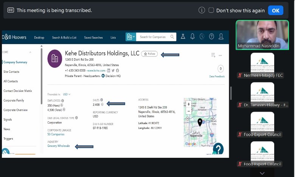Image resolution: width=295 pixels, height=177 pixels.
Task: Open the Desktop menu item
Action: [39, 37]
